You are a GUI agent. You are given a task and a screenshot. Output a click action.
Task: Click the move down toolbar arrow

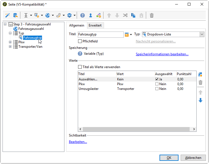pos(117,15)
